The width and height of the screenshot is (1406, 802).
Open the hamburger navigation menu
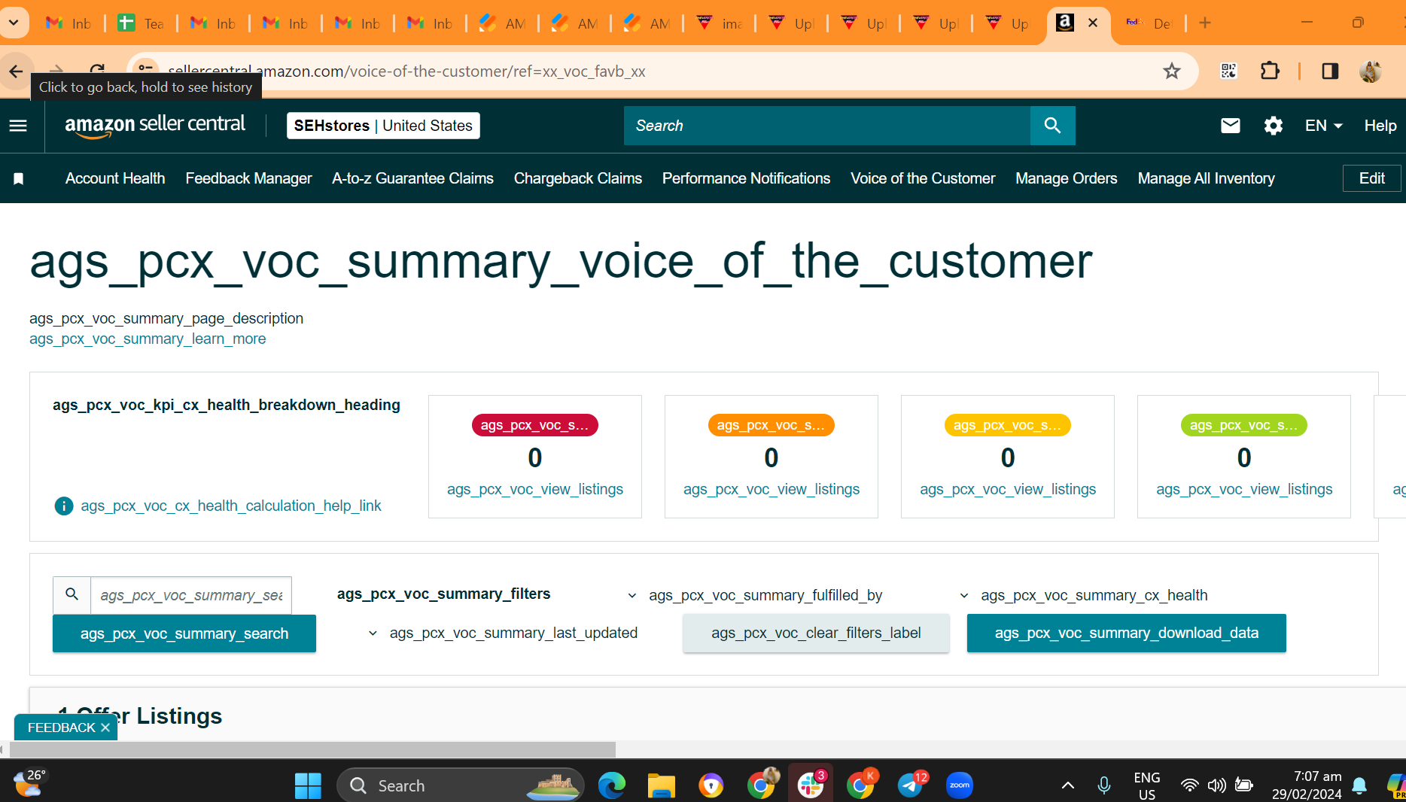coord(18,126)
